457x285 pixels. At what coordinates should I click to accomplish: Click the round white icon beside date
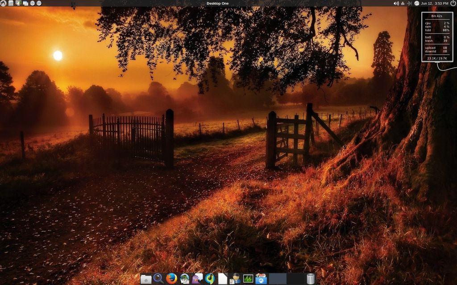pos(417,4)
